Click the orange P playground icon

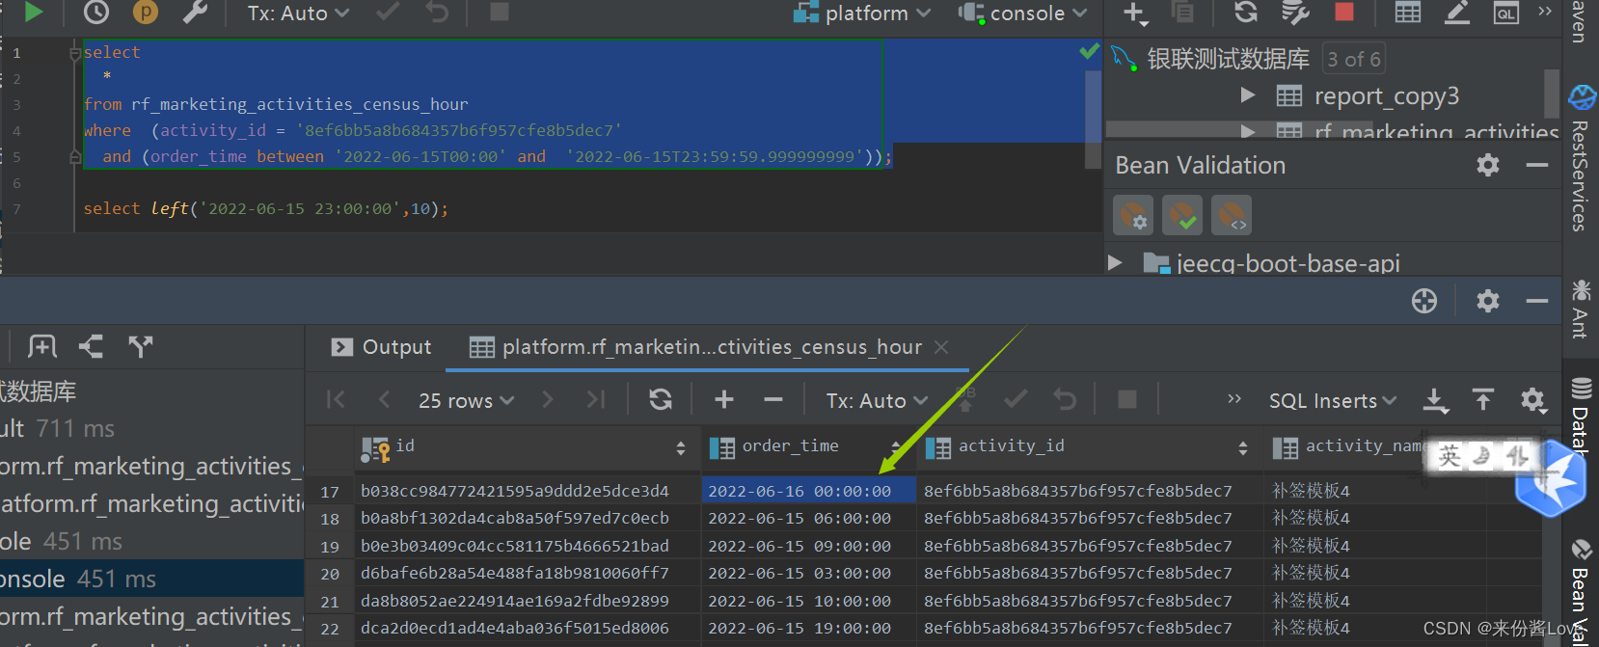(145, 12)
